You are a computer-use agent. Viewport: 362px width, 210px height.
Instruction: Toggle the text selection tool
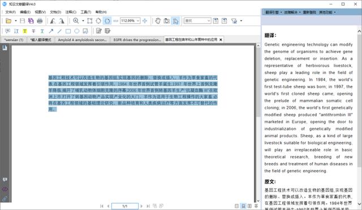coord(175,21)
